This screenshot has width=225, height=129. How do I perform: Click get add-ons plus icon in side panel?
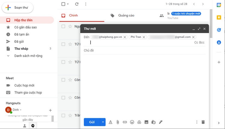(x=219, y=62)
